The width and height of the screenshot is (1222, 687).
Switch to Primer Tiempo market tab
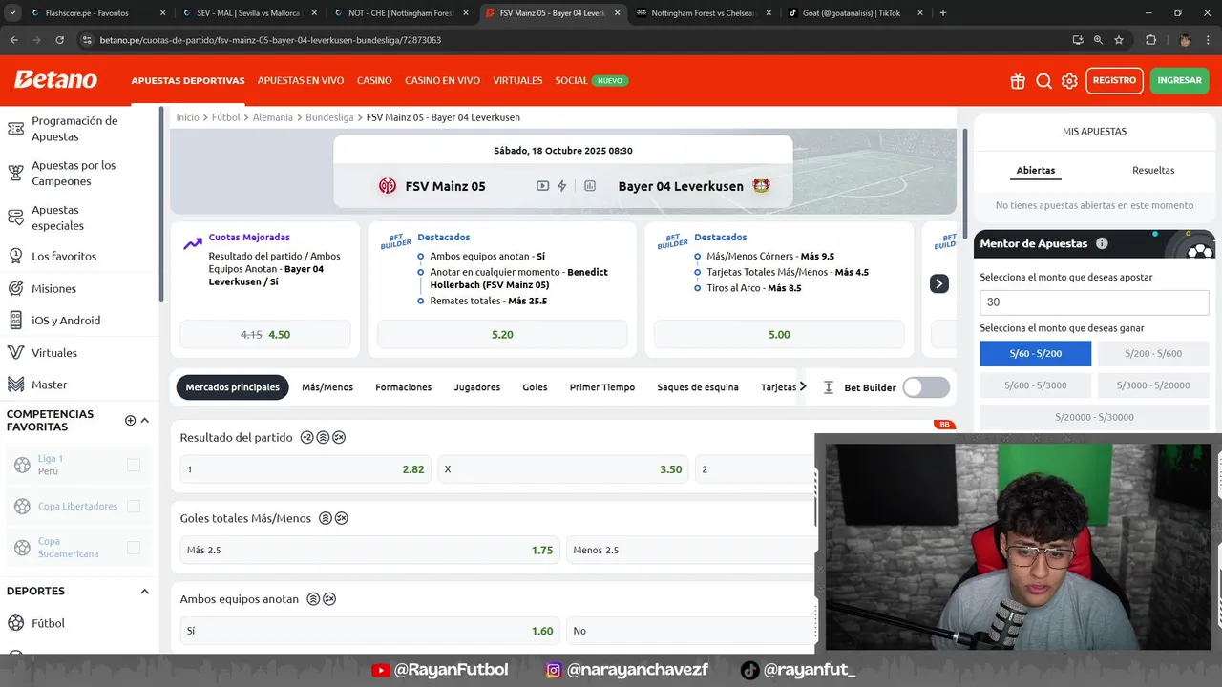click(602, 387)
